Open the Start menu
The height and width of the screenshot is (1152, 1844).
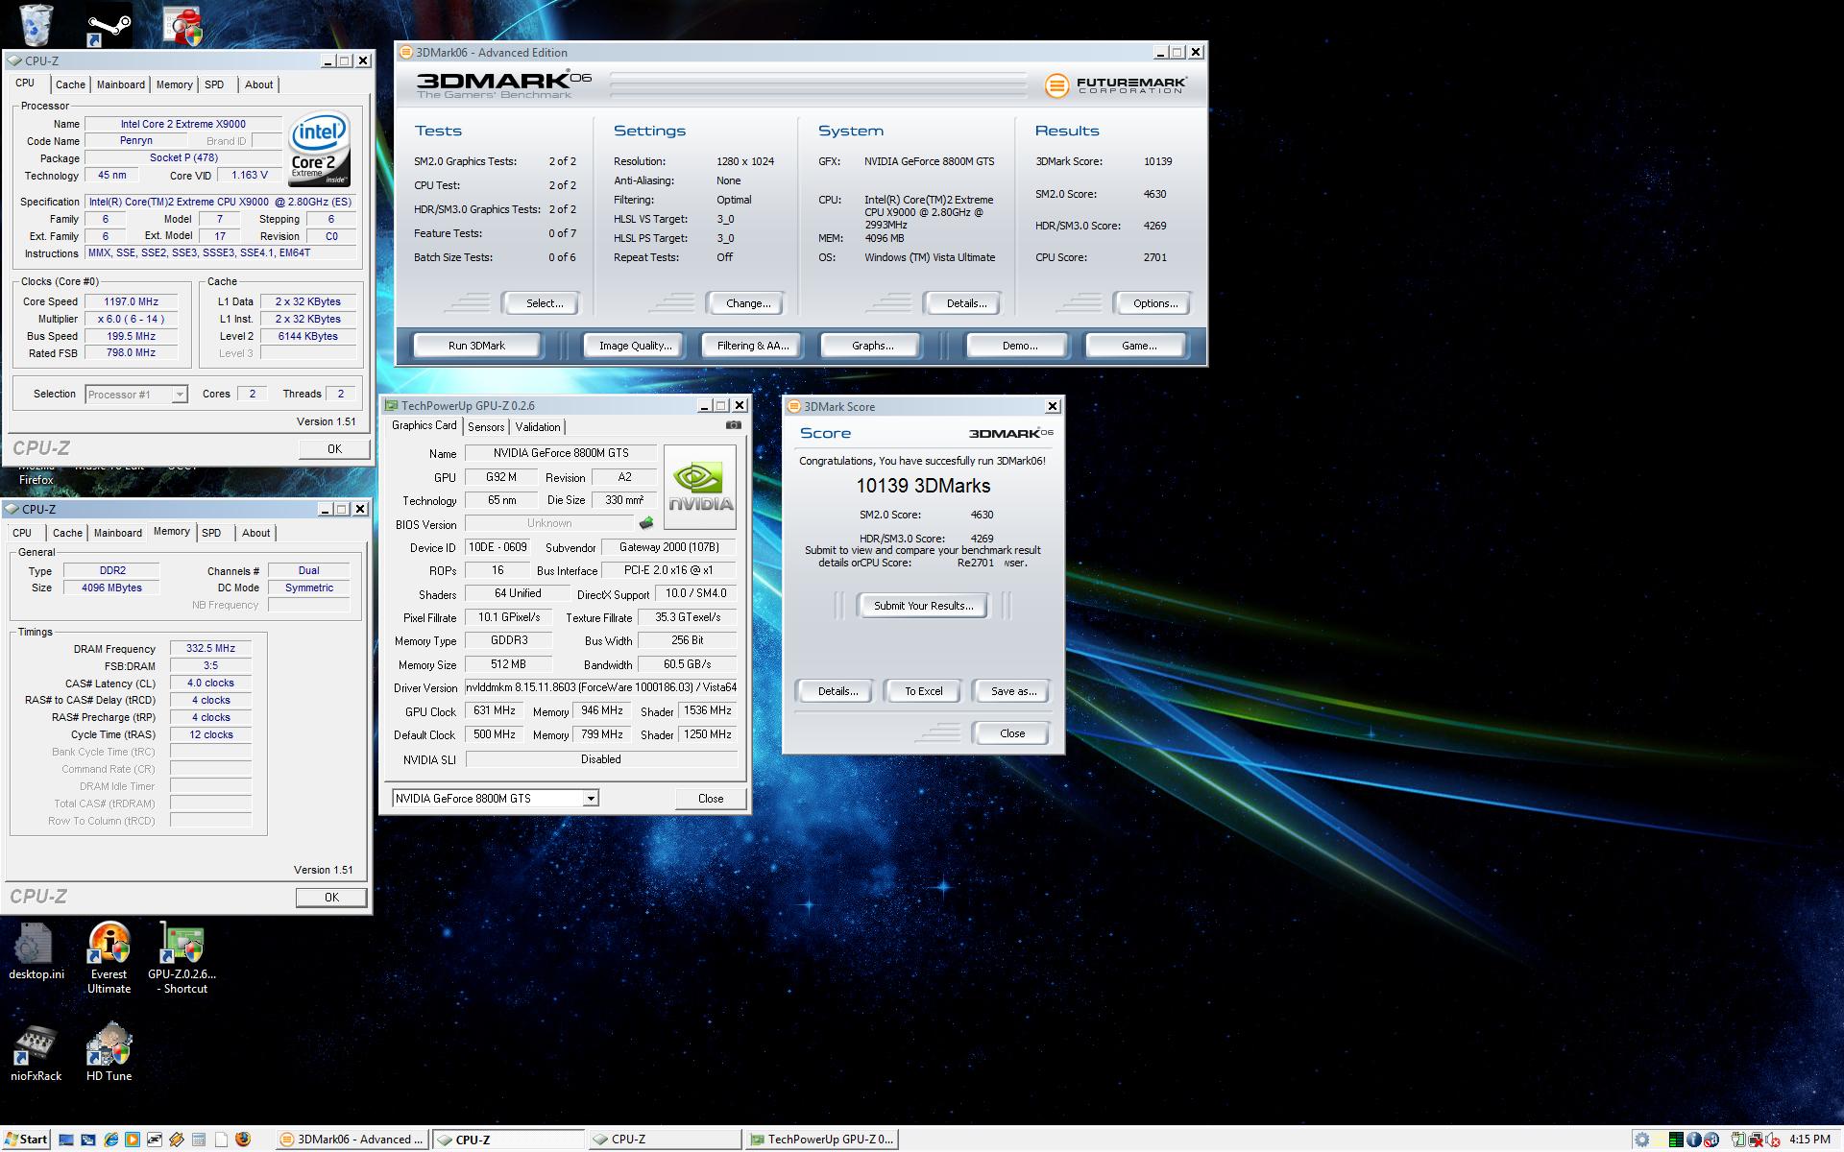coord(26,1140)
